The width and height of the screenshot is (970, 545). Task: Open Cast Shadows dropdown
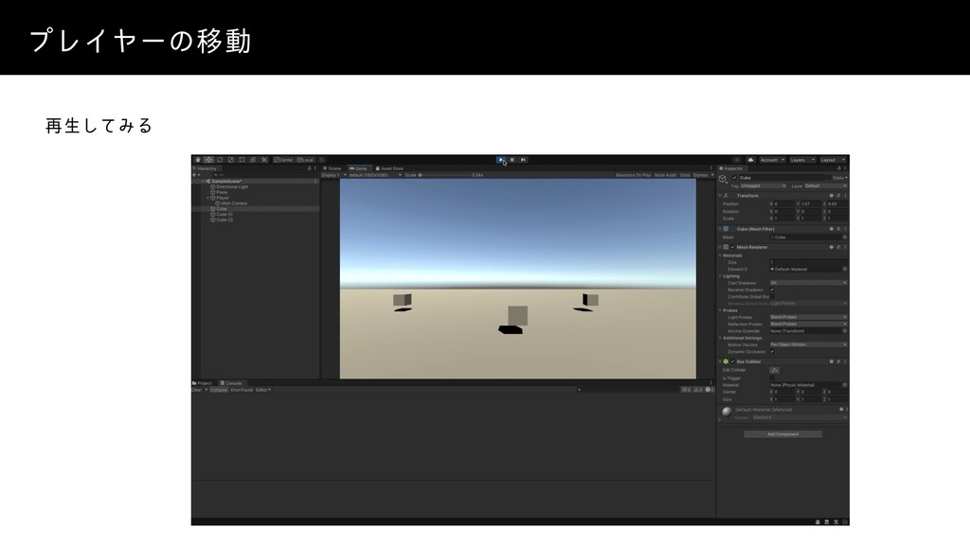click(809, 283)
